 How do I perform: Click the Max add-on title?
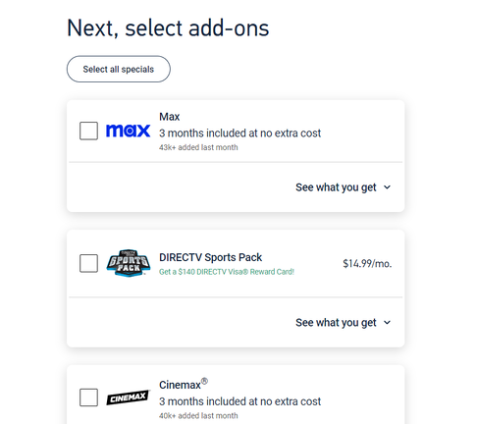point(170,117)
